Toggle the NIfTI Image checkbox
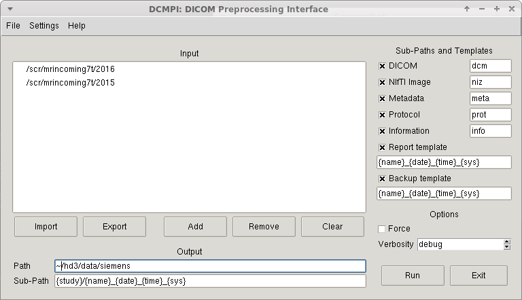Viewport: 522px width, 300px height. point(382,82)
